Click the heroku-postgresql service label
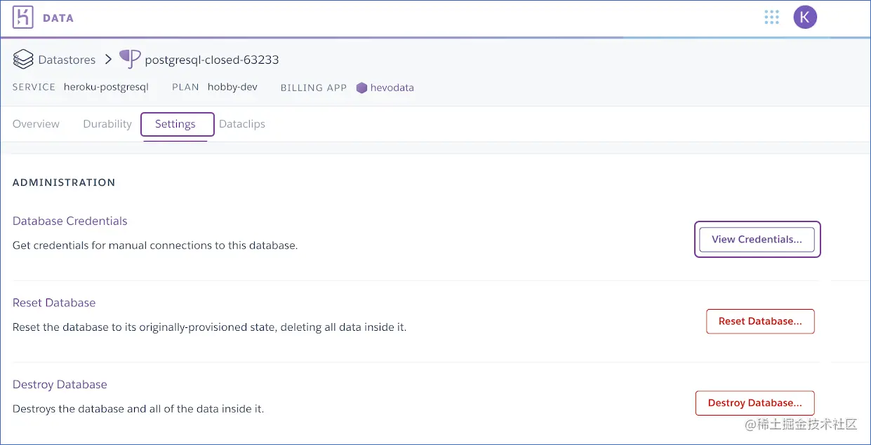The image size is (871, 445). 106,88
